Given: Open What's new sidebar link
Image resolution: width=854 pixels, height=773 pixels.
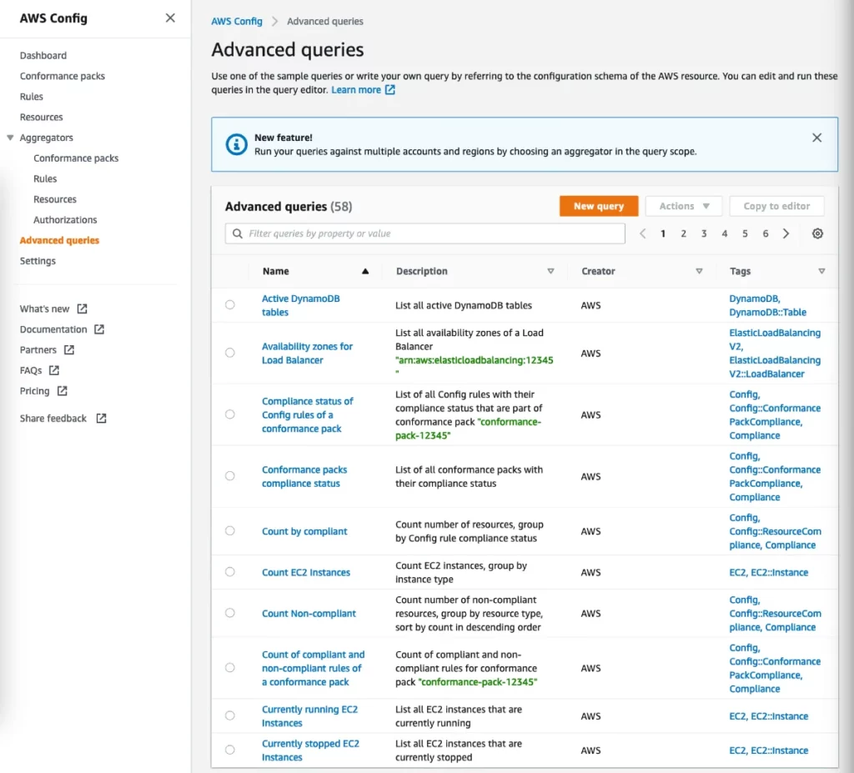Looking at the screenshot, I should pyautogui.click(x=45, y=309).
